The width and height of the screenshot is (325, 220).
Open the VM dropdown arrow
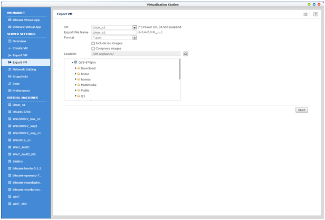(x=135, y=27)
